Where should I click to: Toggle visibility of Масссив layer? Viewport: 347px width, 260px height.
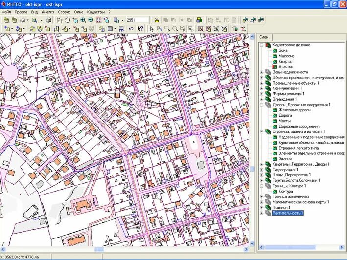(275, 56)
